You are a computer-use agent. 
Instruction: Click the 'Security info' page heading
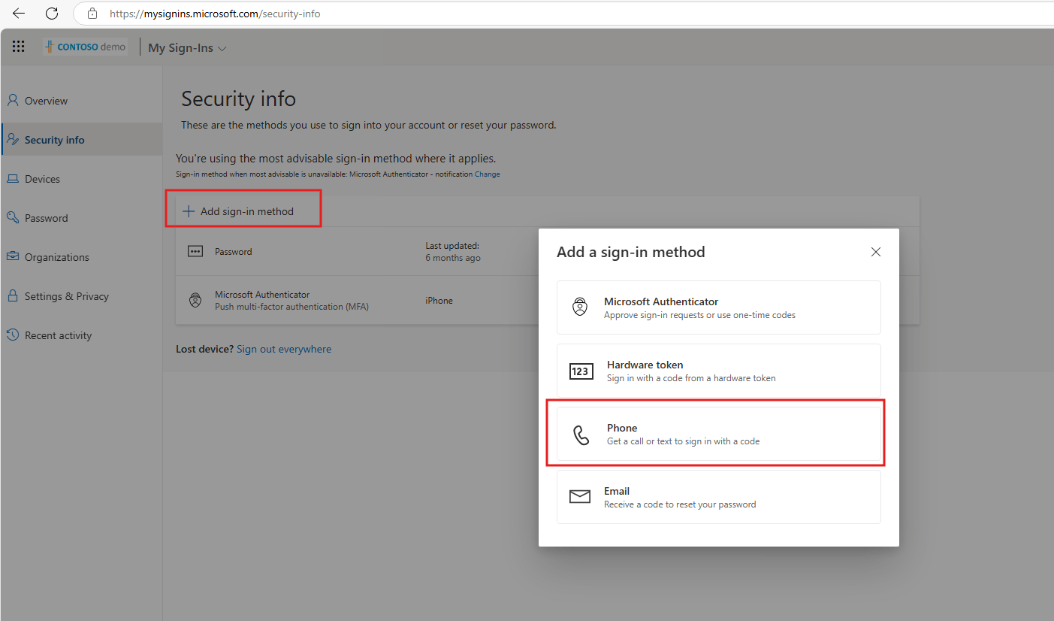(x=239, y=99)
